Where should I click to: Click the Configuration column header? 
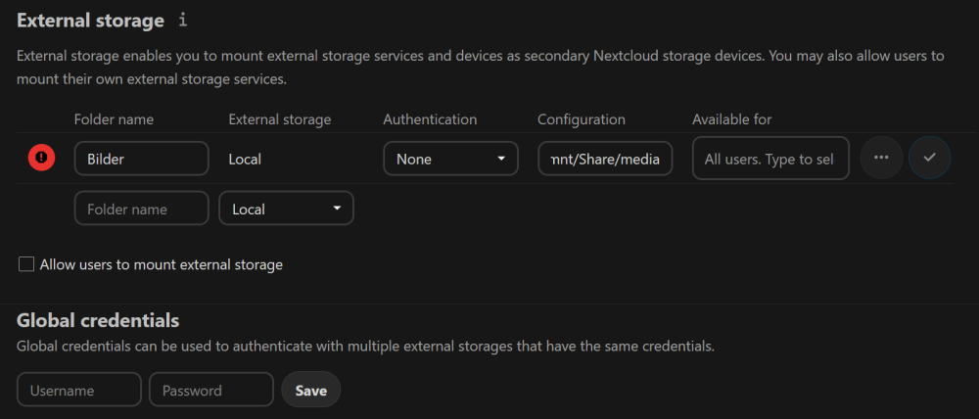coord(582,119)
